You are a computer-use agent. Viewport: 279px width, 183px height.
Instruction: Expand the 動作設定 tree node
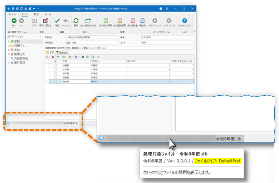coord(9,63)
